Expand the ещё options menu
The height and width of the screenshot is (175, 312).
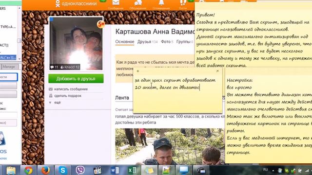[58, 103]
